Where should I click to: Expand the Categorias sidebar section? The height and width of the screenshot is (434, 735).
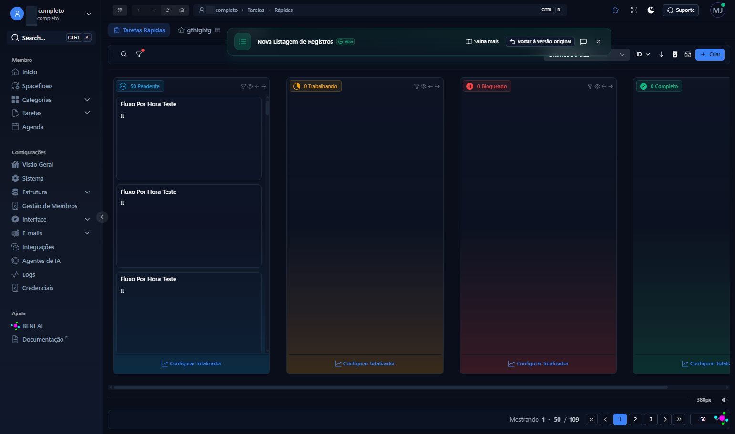pyautogui.click(x=87, y=100)
